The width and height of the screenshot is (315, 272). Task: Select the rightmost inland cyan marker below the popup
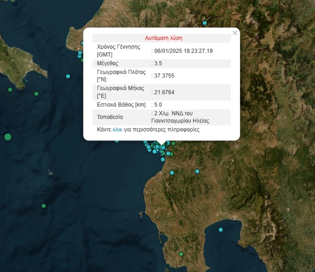pos(197,171)
